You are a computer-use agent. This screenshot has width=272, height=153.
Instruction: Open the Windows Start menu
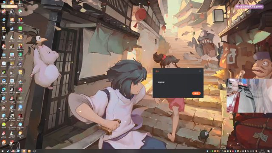tap(3, 151)
